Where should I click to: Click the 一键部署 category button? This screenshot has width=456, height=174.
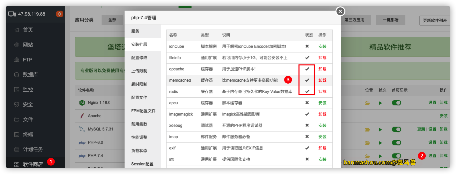click(391, 20)
